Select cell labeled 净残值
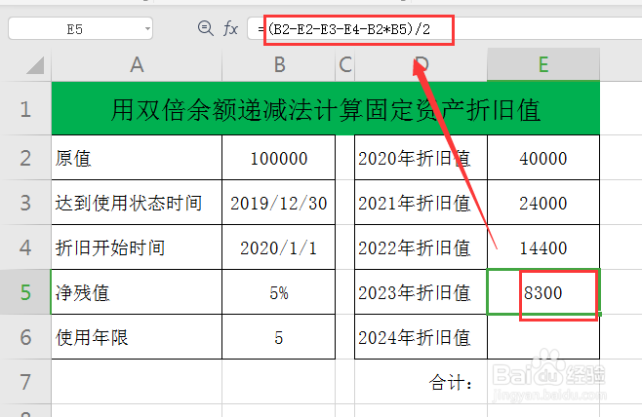The image size is (642, 417). [137, 292]
